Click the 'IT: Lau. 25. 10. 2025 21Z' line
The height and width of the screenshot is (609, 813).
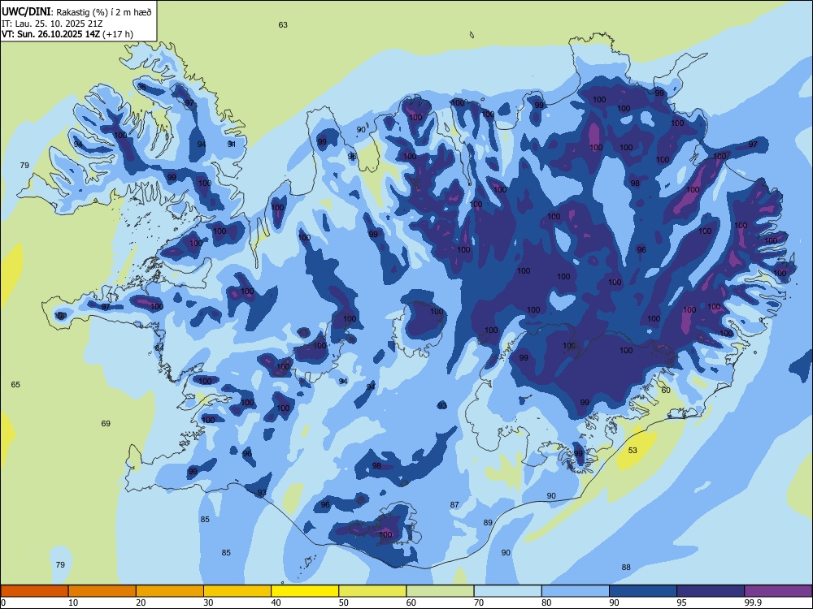click(52, 24)
